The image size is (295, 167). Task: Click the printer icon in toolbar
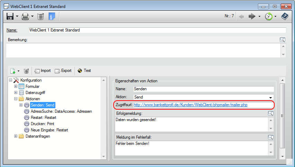[x=26, y=16]
